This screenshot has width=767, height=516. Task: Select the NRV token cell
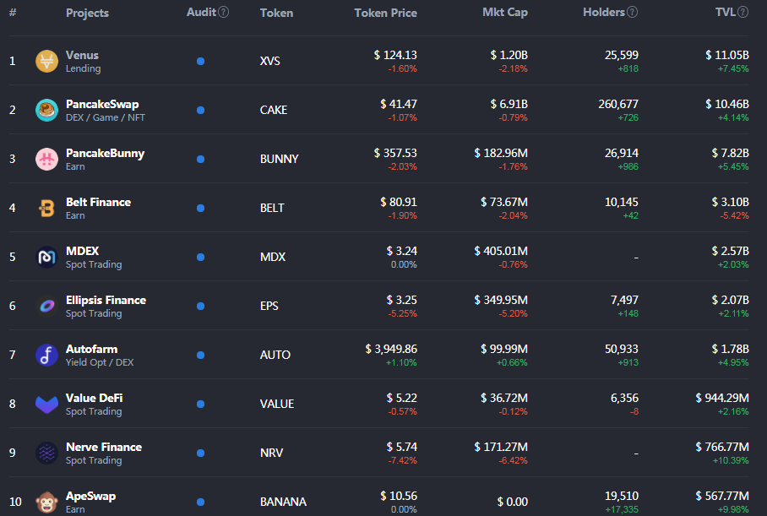[x=271, y=453]
